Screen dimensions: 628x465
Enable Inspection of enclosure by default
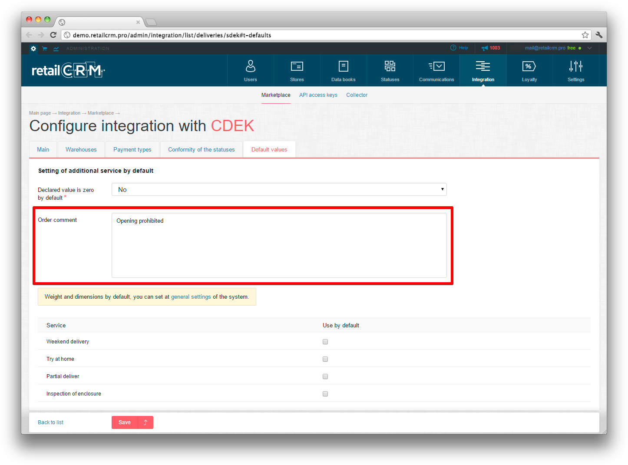(x=325, y=394)
